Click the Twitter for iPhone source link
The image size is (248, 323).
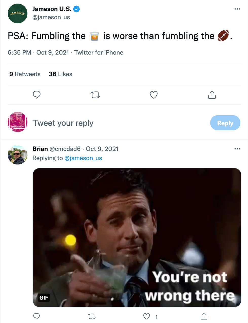tap(99, 52)
